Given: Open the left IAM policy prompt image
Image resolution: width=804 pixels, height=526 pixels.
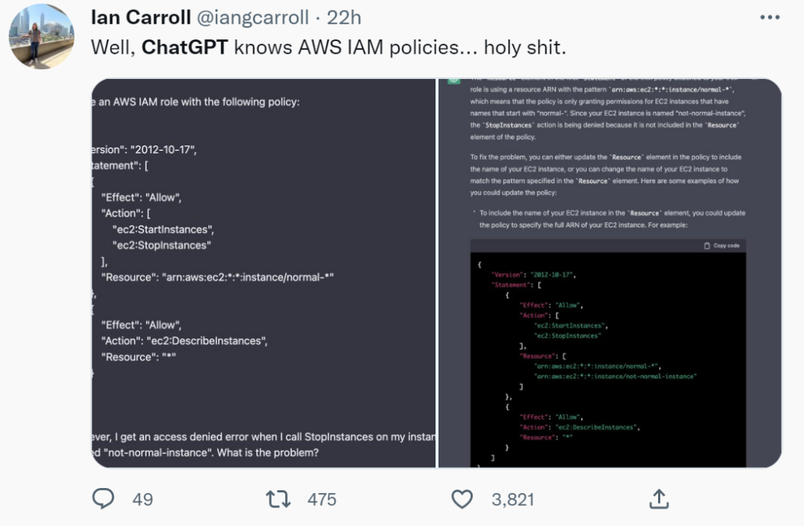Looking at the screenshot, I should (x=264, y=273).
